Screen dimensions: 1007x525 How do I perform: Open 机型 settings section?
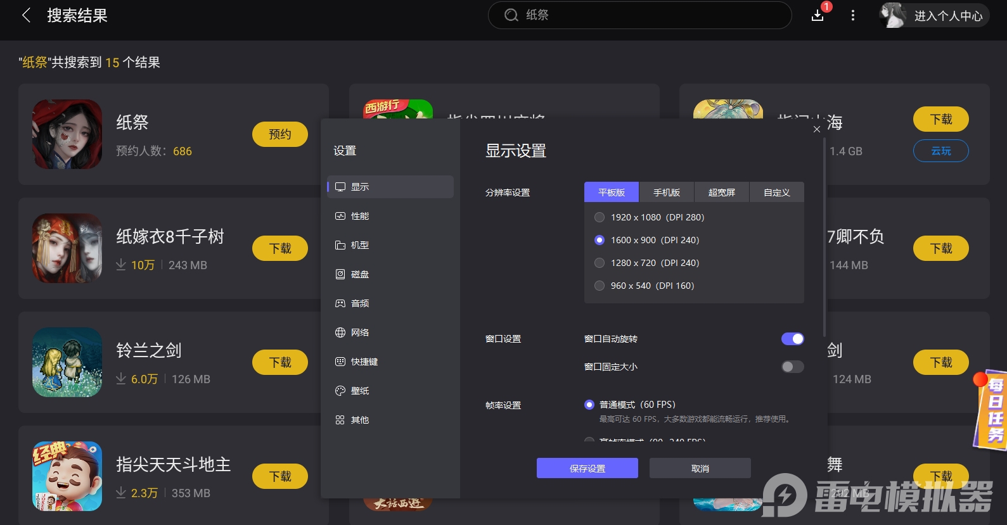pos(390,245)
